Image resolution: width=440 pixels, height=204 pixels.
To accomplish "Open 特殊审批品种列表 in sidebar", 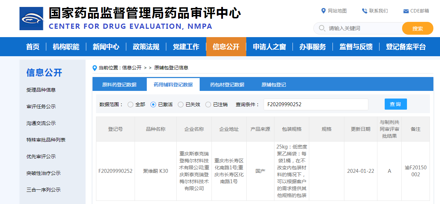I will (x=46, y=140).
